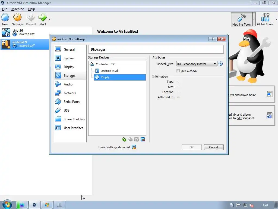Click the invalid settings warning icon

134,147
